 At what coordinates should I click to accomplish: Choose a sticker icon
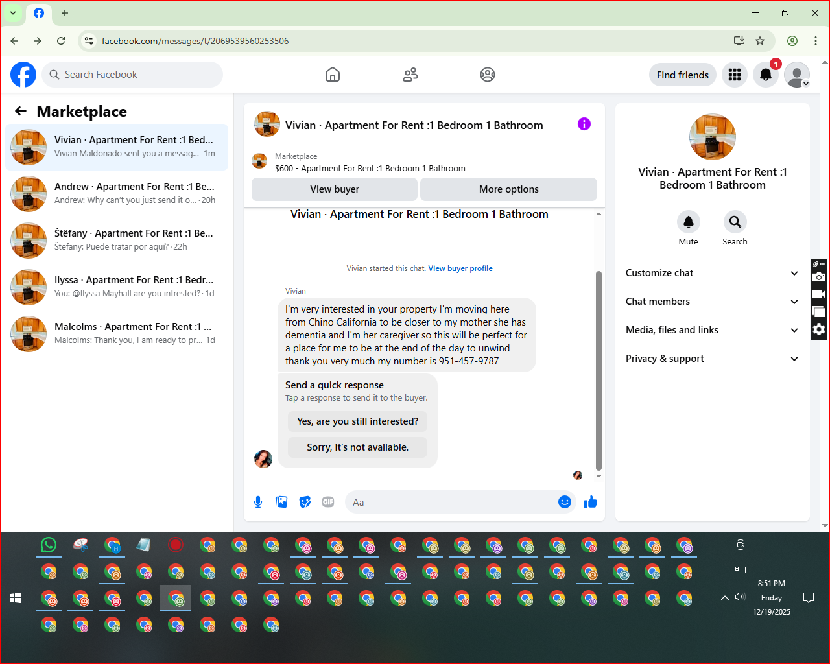(x=305, y=502)
